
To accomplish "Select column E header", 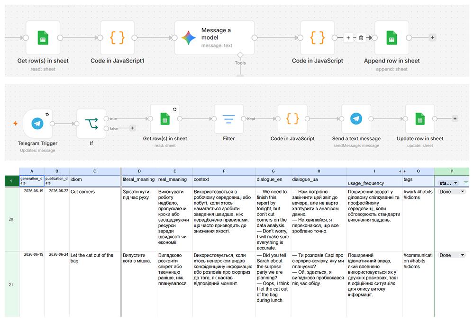I will [x=175, y=171].
